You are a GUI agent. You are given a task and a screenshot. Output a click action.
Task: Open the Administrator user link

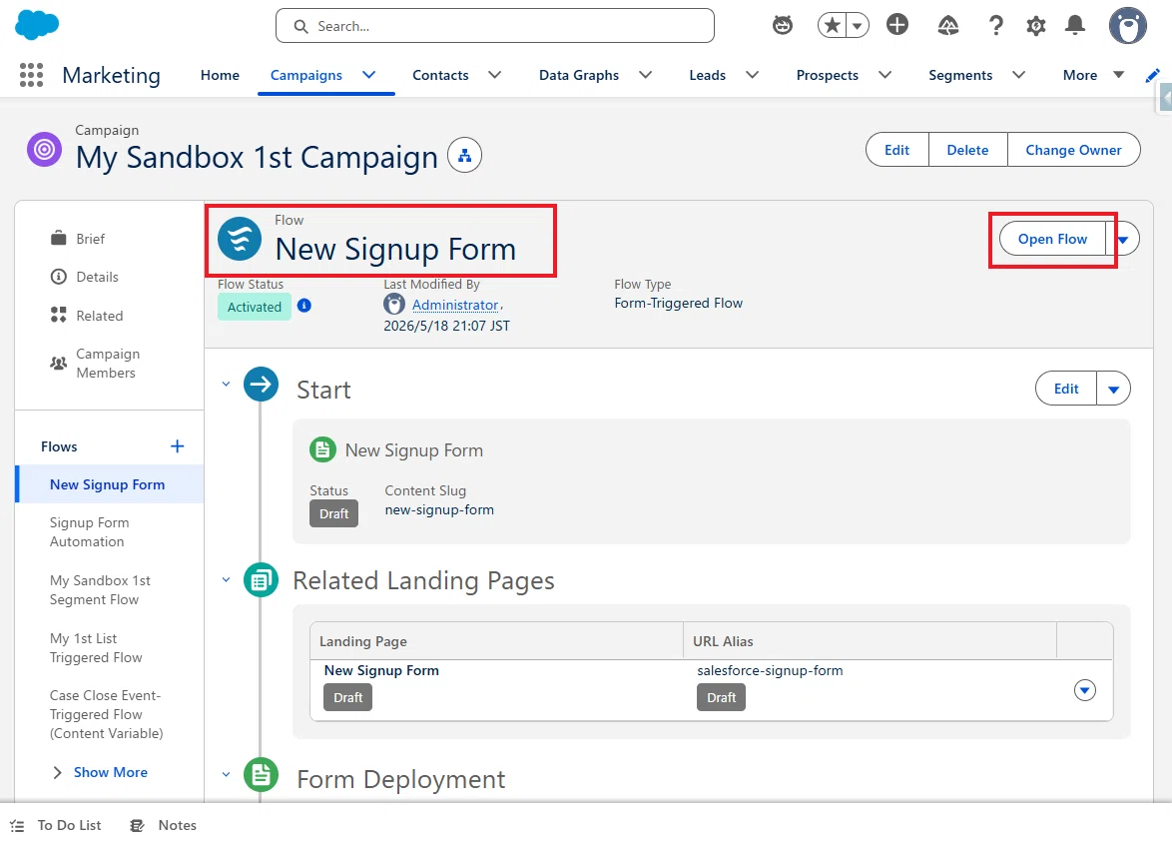pos(455,305)
